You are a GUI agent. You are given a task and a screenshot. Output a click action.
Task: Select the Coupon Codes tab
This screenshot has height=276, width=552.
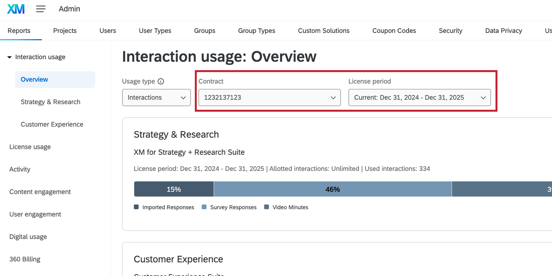[394, 31]
